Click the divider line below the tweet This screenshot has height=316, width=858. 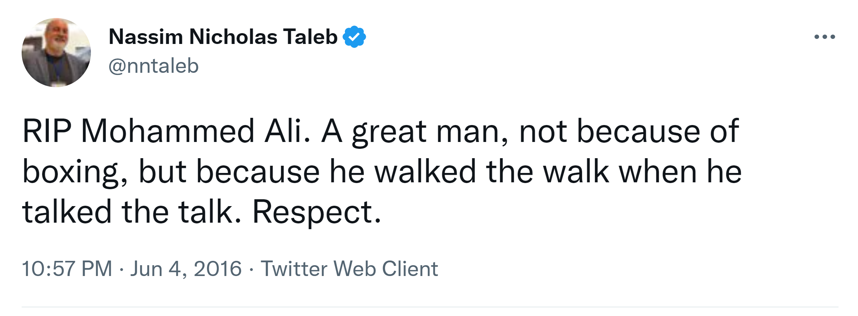[x=429, y=307]
